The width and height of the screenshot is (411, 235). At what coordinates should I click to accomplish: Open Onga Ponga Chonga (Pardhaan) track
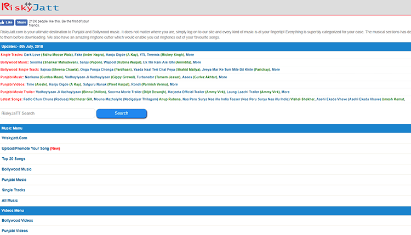pyautogui.click(x=106, y=70)
